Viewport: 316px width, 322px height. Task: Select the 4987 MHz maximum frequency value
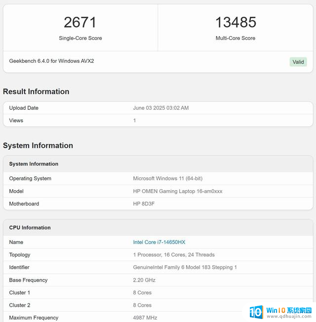145,318
